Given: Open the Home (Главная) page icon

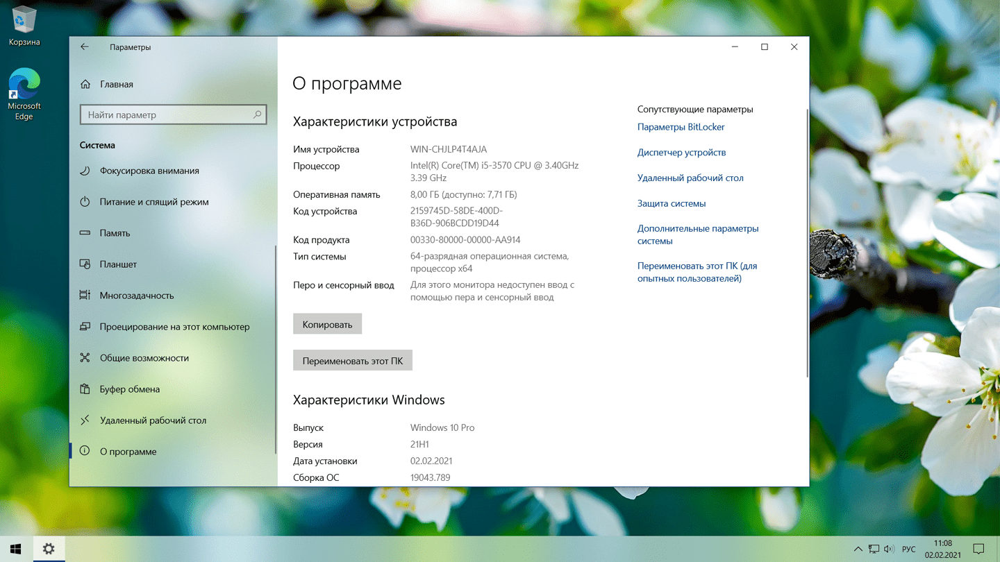Looking at the screenshot, I should pyautogui.click(x=85, y=84).
